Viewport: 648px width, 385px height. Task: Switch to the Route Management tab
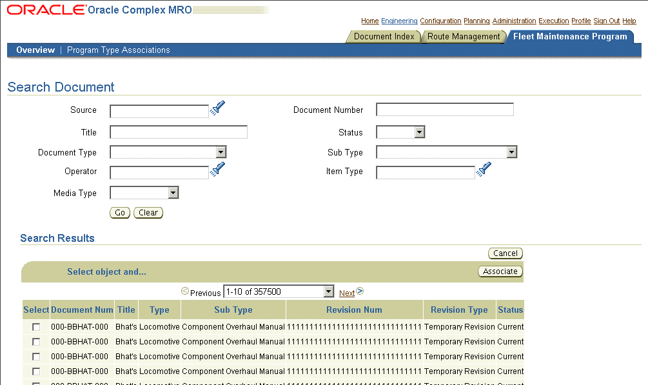464,36
